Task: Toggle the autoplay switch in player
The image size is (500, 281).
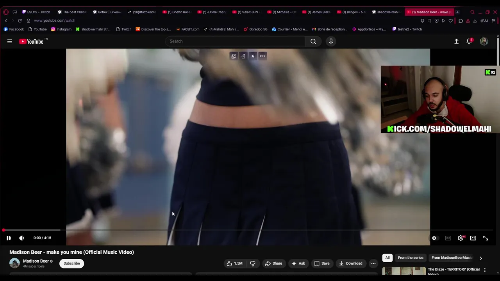Action: (x=434, y=238)
